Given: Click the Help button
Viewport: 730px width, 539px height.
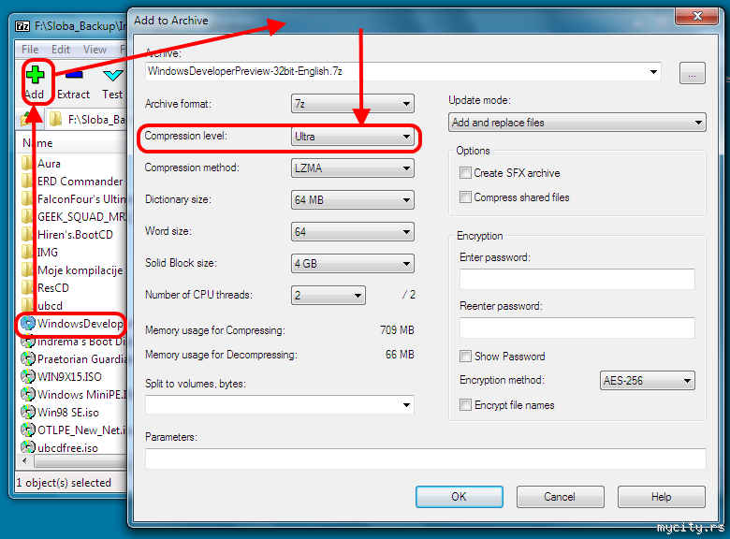Looking at the screenshot, I should [661, 497].
